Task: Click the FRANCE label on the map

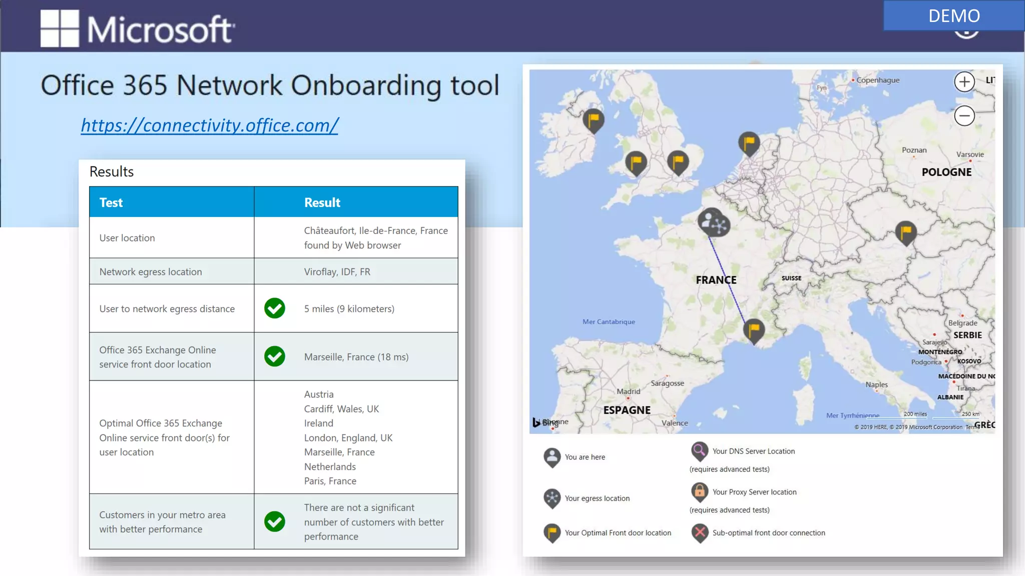Action: tap(716, 280)
